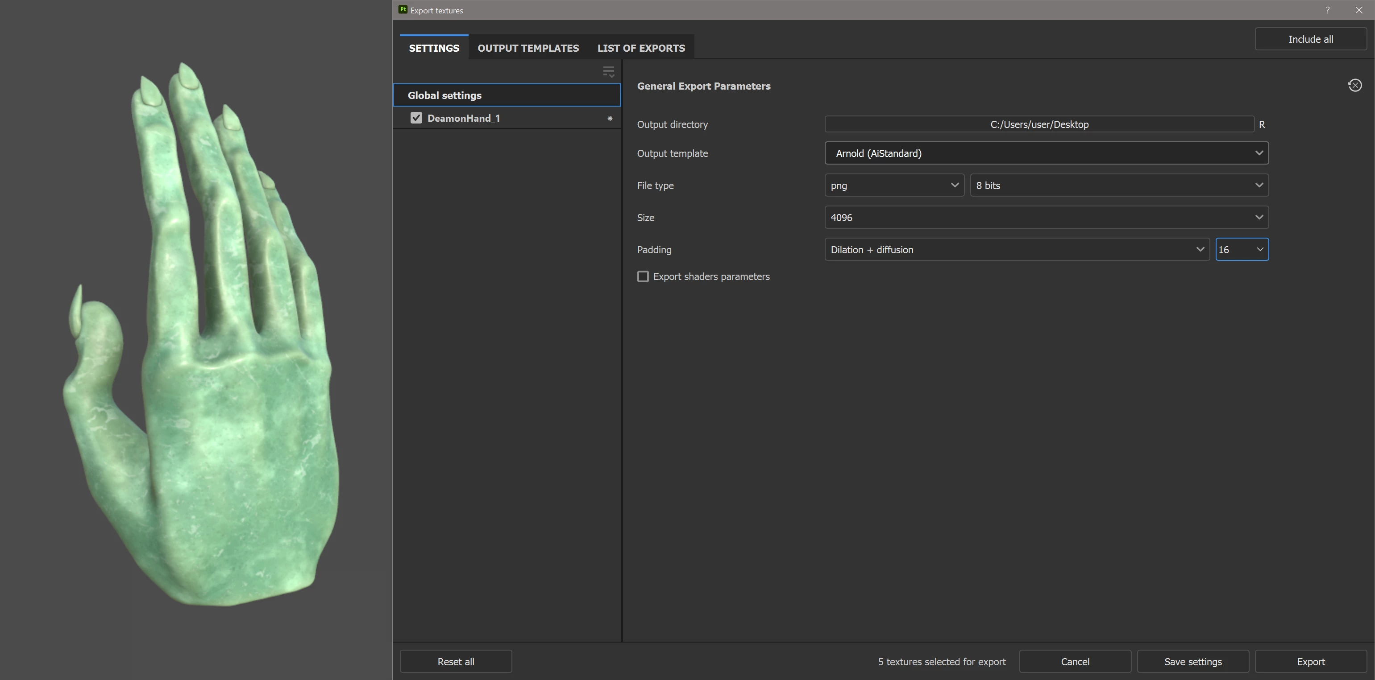1375x680 pixels.
Task: Expand the 8 bits depth dropdown
Action: tap(1119, 185)
